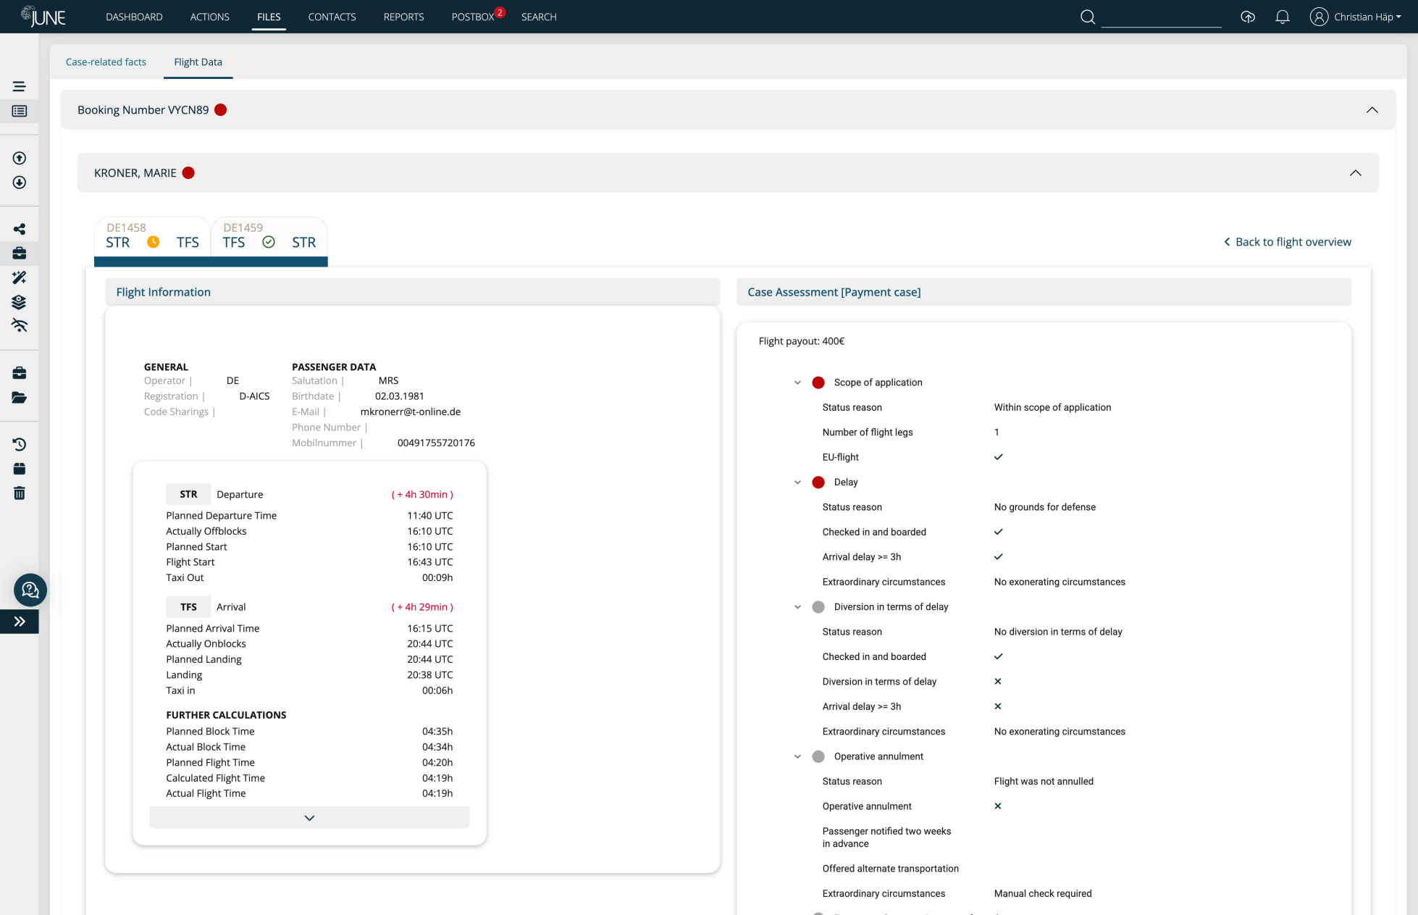Open the history clock icon in sidebar
Screen dimensions: 1418x915
[20, 444]
